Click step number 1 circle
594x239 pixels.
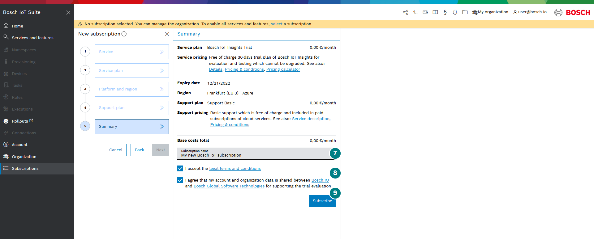(85, 52)
